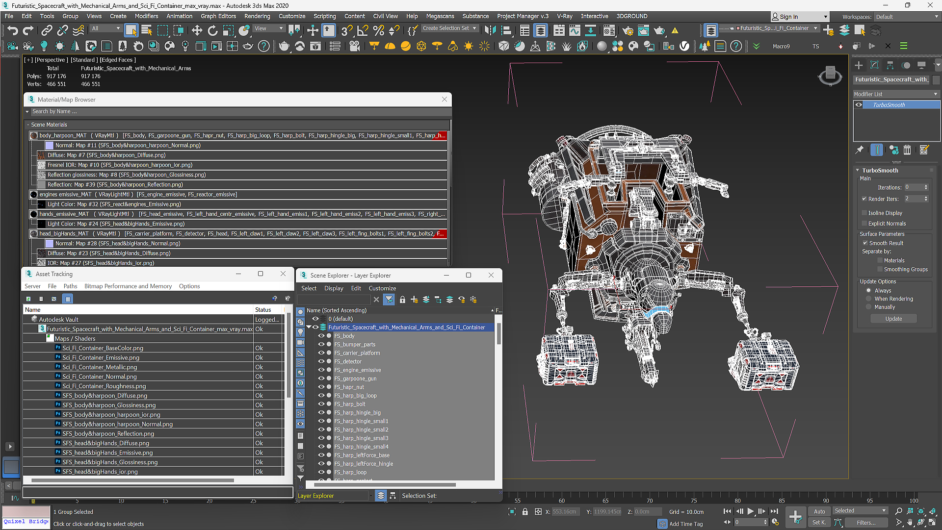Open the Rendered Frame Window icon
This screenshot has height=530, width=942.
click(x=643, y=30)
